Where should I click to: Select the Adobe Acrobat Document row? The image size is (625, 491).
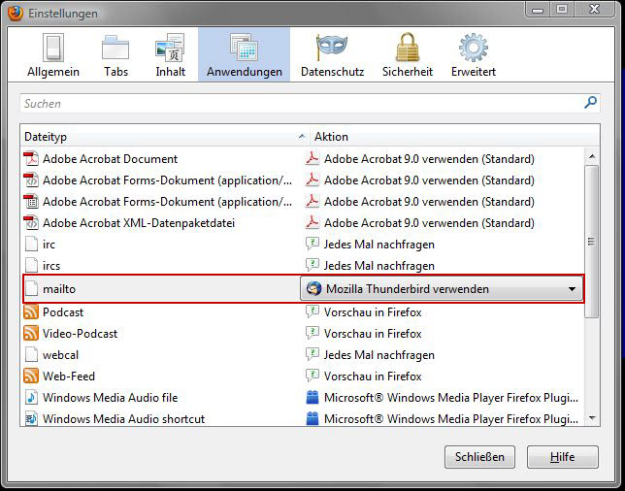[x=110, y=159]
